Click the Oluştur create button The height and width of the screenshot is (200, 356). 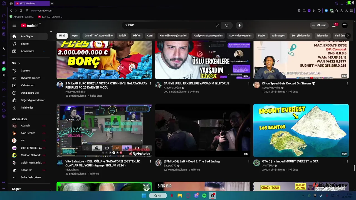319,25
